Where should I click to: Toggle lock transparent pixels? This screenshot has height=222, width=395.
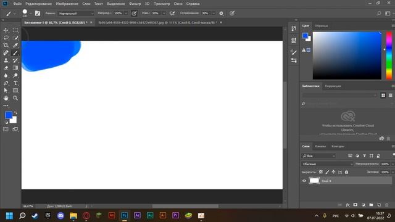(321, 172)
